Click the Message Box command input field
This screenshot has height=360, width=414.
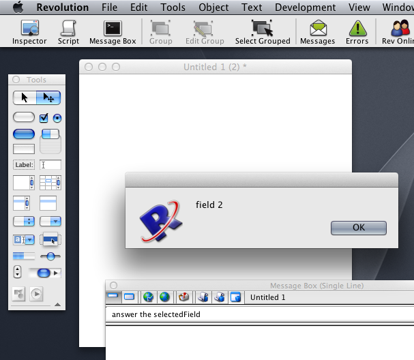coord(259,314)
